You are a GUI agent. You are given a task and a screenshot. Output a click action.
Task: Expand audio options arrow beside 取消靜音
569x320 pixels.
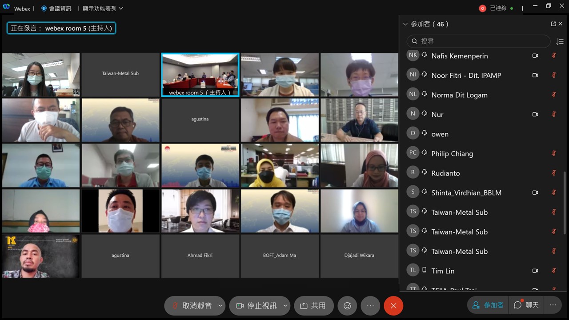point(220,306)
